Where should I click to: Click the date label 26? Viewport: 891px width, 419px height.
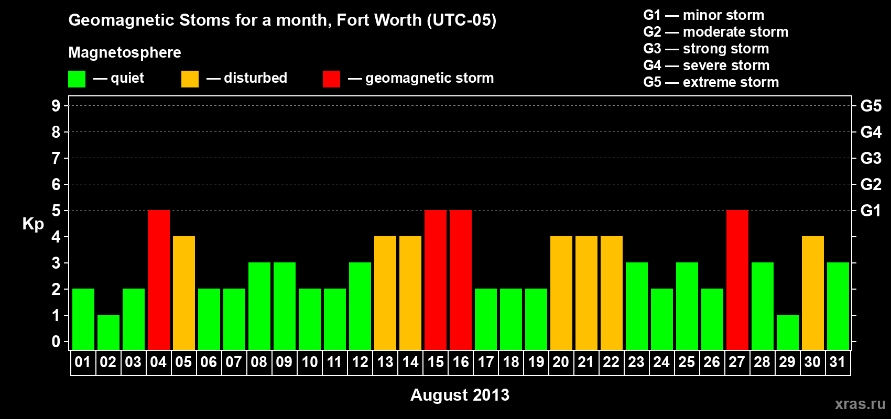click(x=712, y=362)
